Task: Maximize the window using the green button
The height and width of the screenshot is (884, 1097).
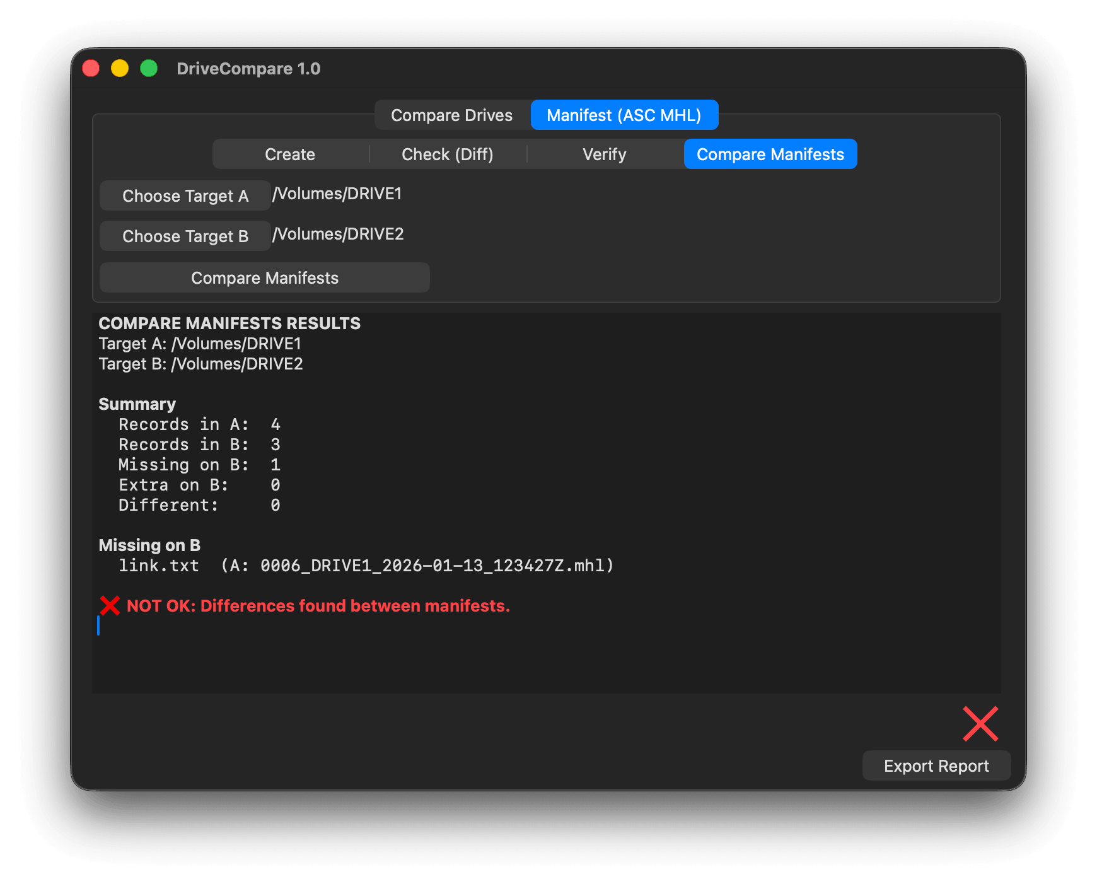Action: tap(149, 68)
